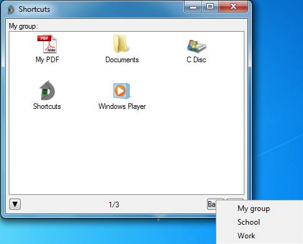Choose Work in the popup menu

tap(246, 236)
